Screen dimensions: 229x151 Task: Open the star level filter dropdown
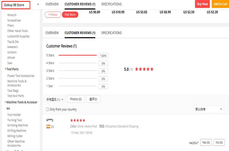pos(55,99)
